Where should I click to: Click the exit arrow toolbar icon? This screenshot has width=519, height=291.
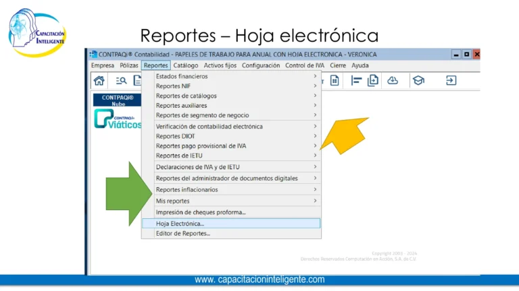coord(451,81)
